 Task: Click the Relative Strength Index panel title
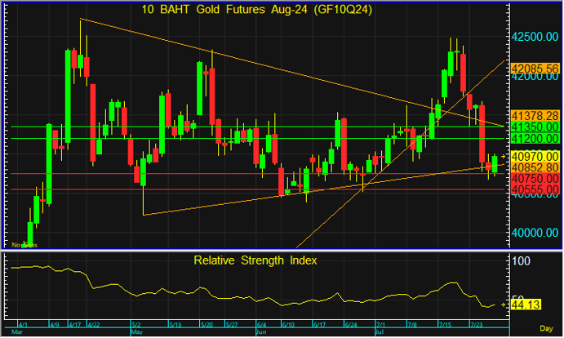255,261
